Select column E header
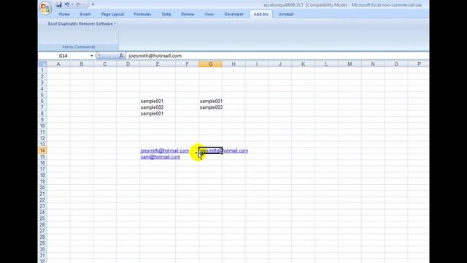The height and width of the screenshot is (263, 467). [x=158, y=64]
